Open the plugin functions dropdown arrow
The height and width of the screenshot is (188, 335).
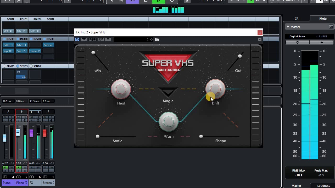260,39
